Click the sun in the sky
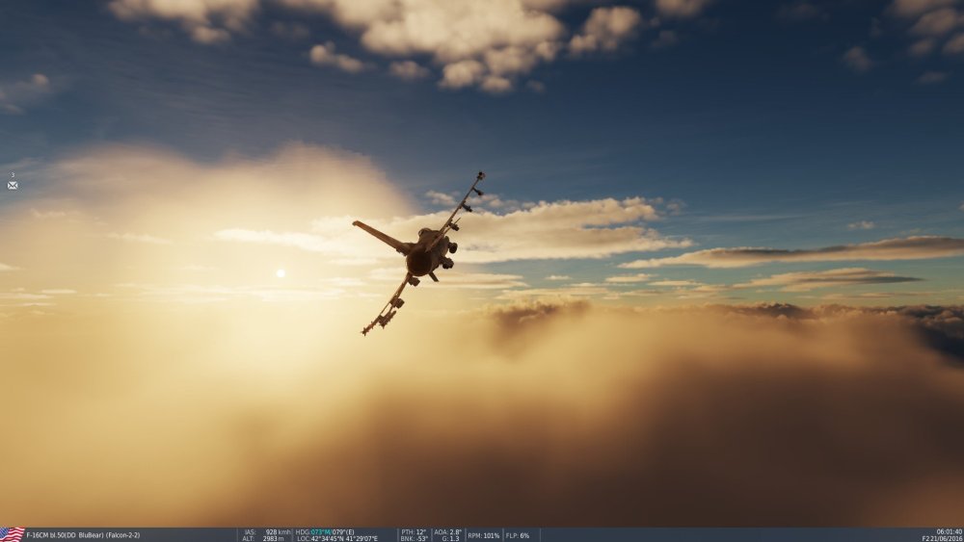Viewport: 964px width, 542px height. [281, 273]
